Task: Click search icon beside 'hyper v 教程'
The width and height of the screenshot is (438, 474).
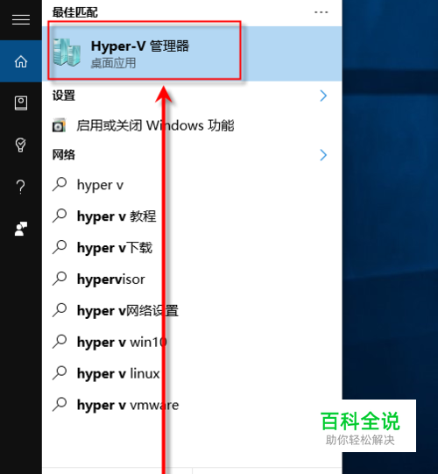Action: pyautogui.click(x=60, y=216)
